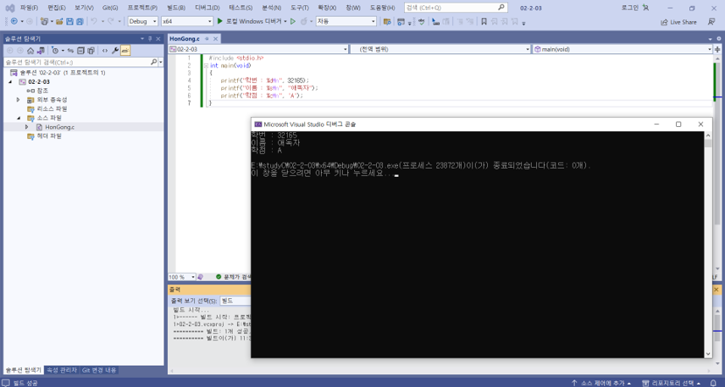Toggle auto-hide pin of 솔루션 탐색기 panel
This screenshot has width=725, height=387.
click(x=150, y=39)
